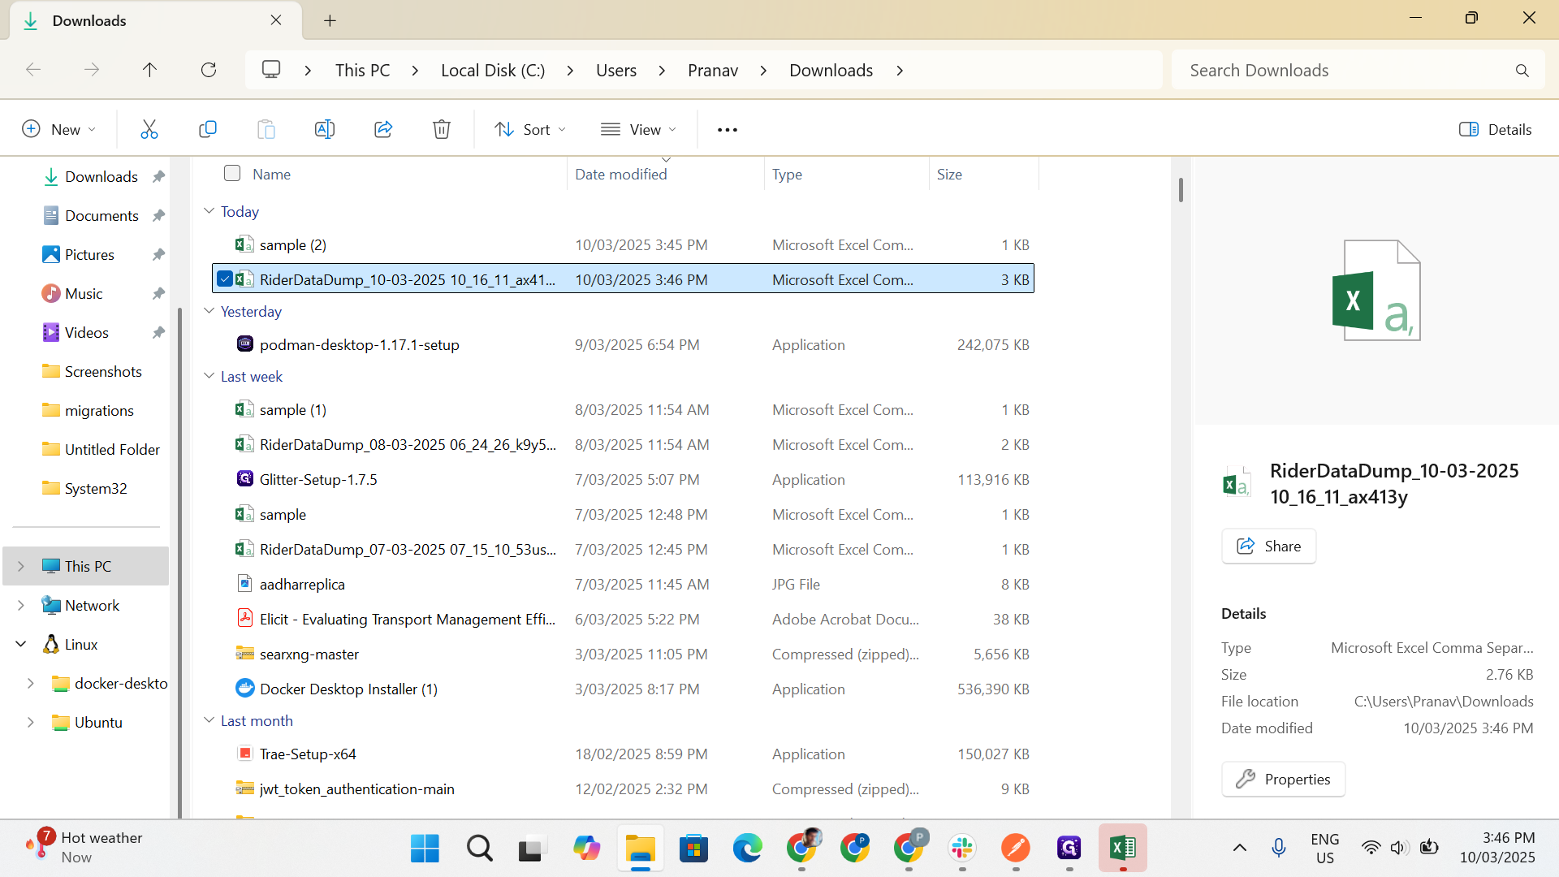Screen dimensions: 1559x877
Task: Show hidden tray icons
Action: (x=1240, y=848)
